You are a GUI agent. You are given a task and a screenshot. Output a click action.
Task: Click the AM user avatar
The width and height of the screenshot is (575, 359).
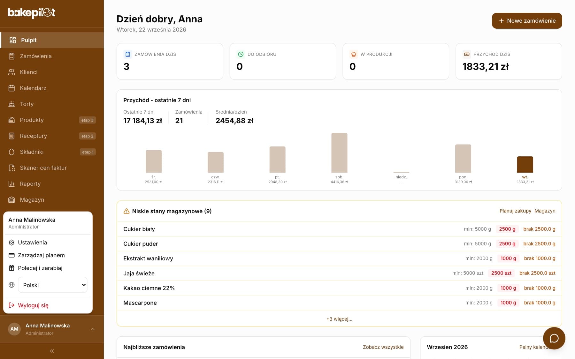(14, 329)
